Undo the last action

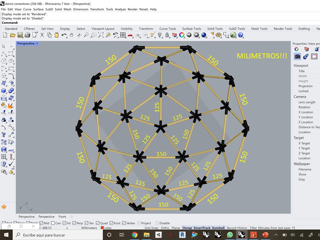pos(64,35)
